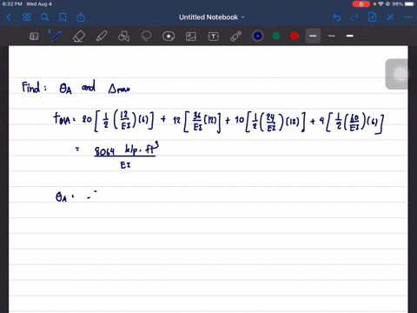
Task: Open the three-dot more options menu
Action: (x=408, y=17)
